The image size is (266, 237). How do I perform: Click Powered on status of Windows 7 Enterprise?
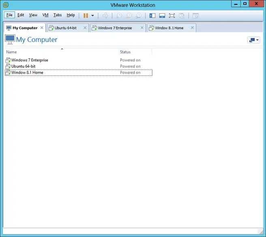point(130,60)
